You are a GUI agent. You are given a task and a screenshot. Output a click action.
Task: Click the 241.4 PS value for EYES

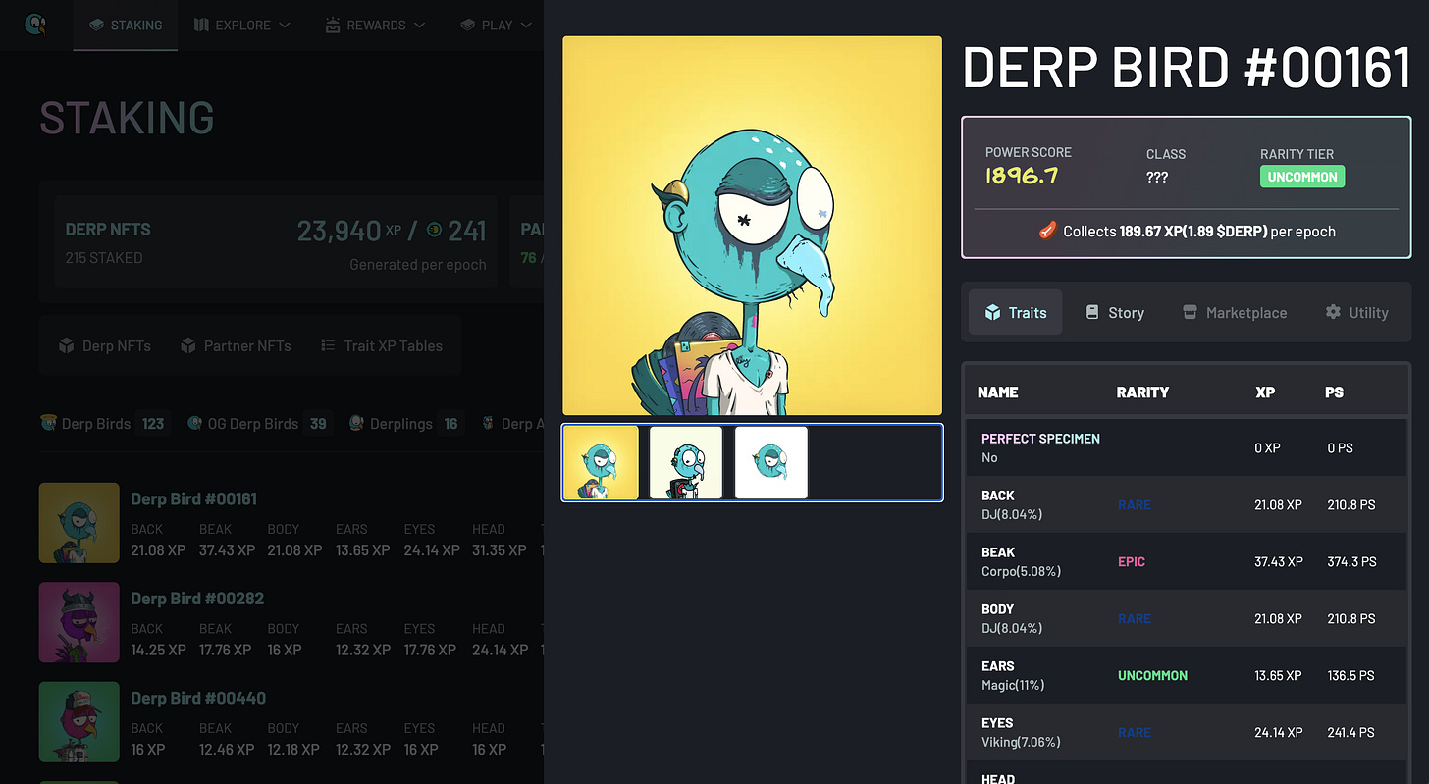coord(1350,733)
